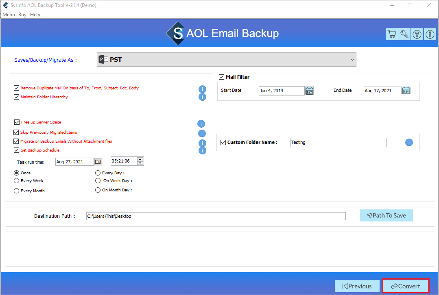Minimize the AOL Backup Tool window
The width and height of the screenshot is (439, 295).
(392, 5)
